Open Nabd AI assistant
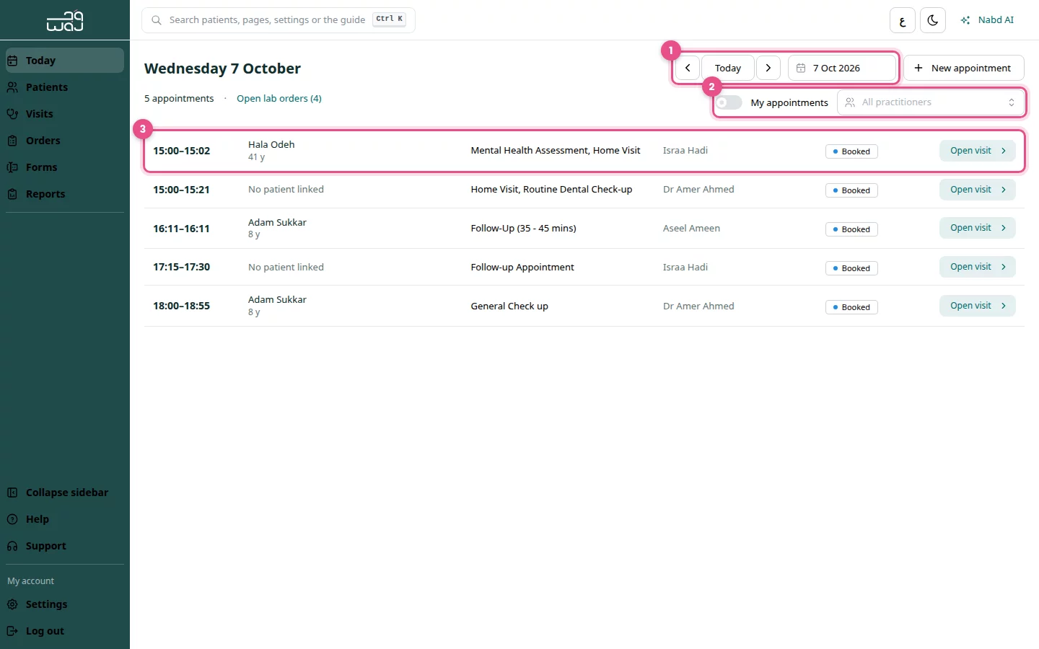 pos(987,20)
